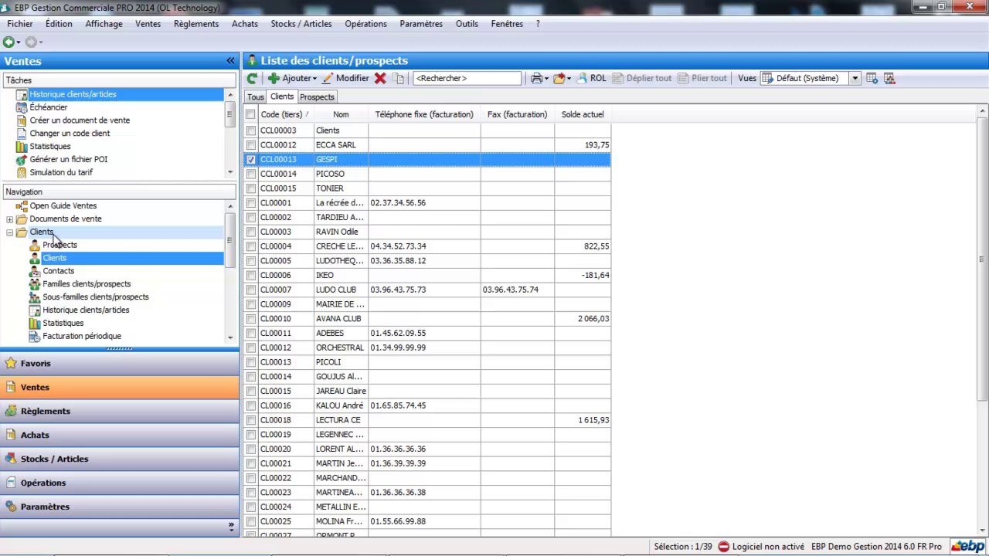
Task: Open Facturation périodique in navigation
Action: [82, 337]
